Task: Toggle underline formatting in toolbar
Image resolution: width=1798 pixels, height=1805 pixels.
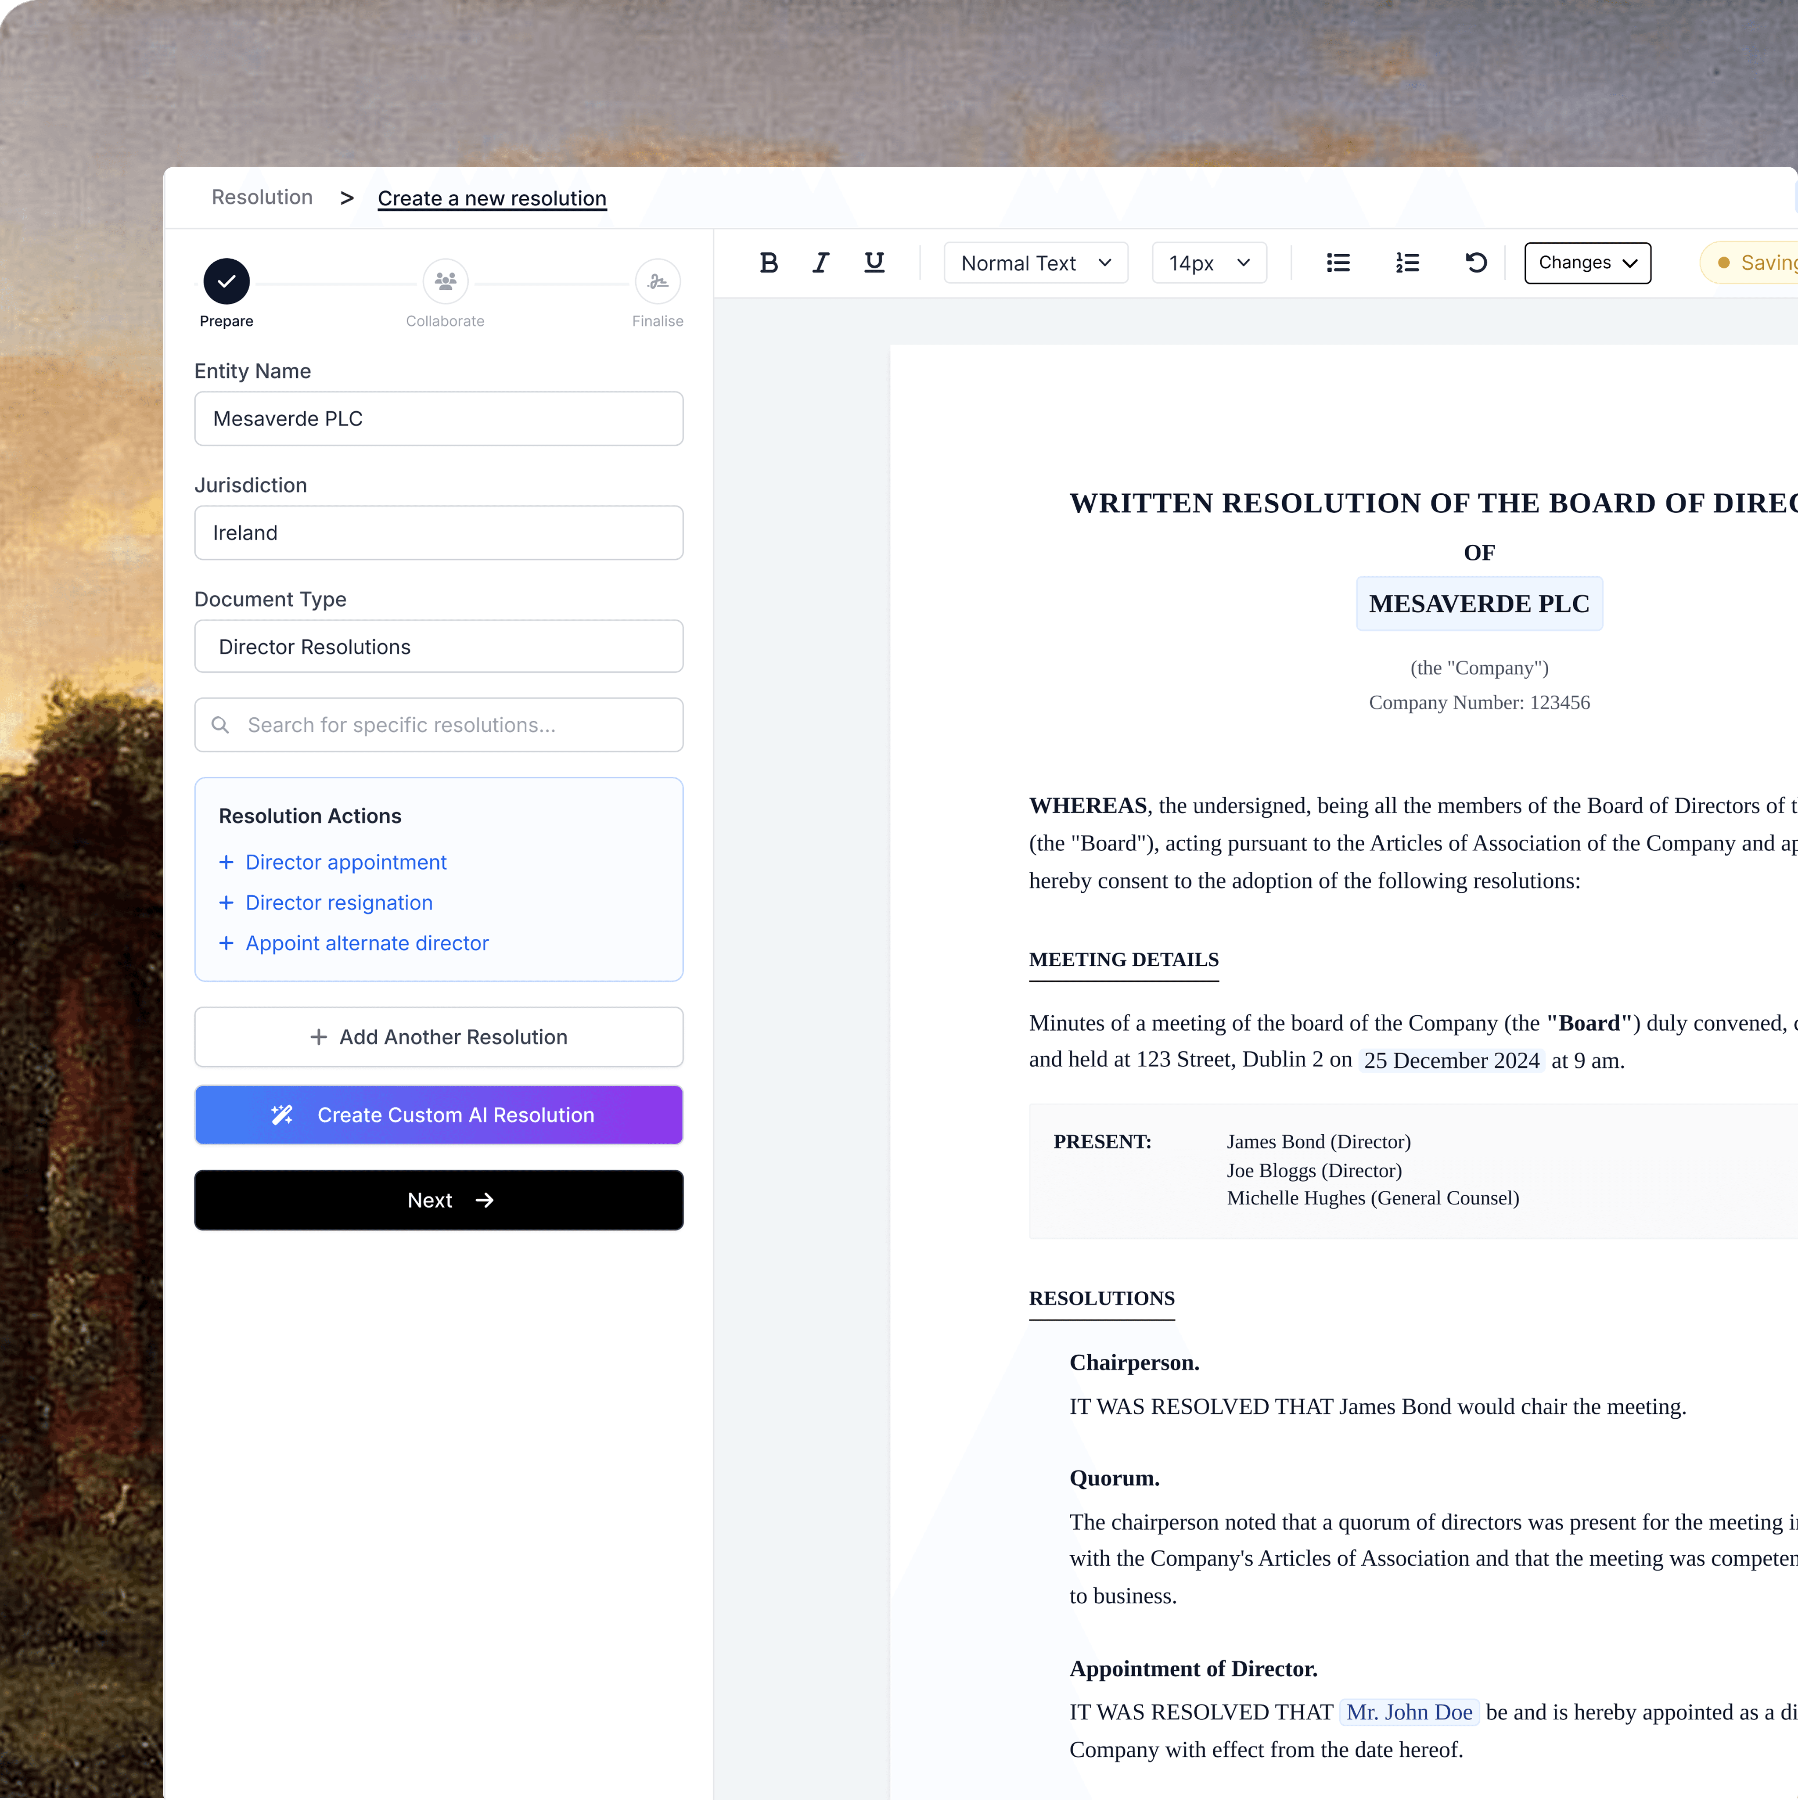Action: (874, 262)
